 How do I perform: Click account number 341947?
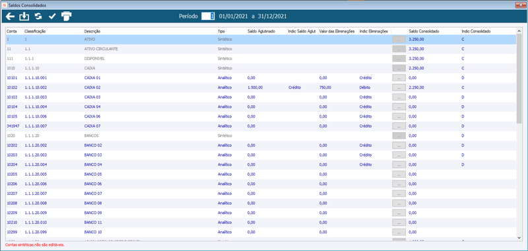click(x=13, y=126)
